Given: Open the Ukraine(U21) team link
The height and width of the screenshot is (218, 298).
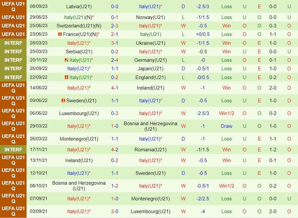Looking at the screenshot, I should click(150, 43).
